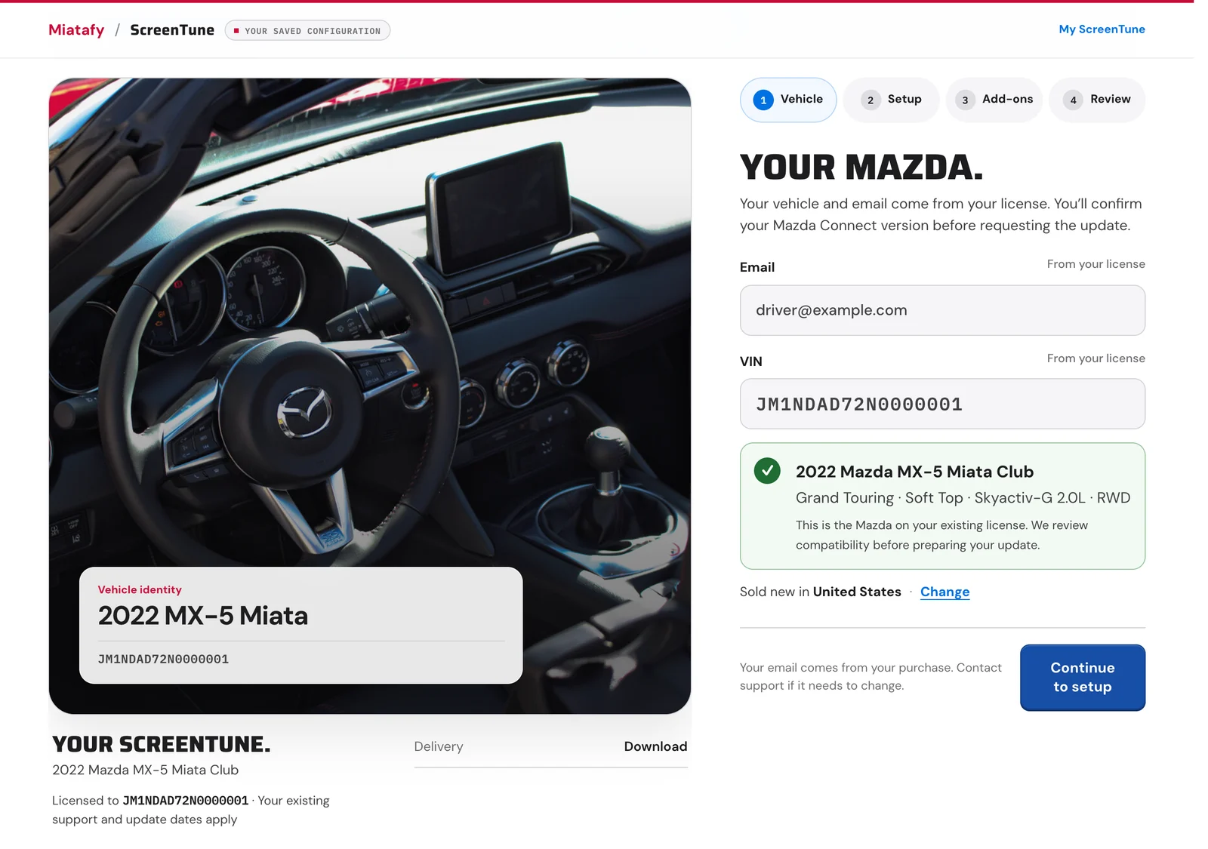Go to the Add-ons step tab

click(994, 100)
